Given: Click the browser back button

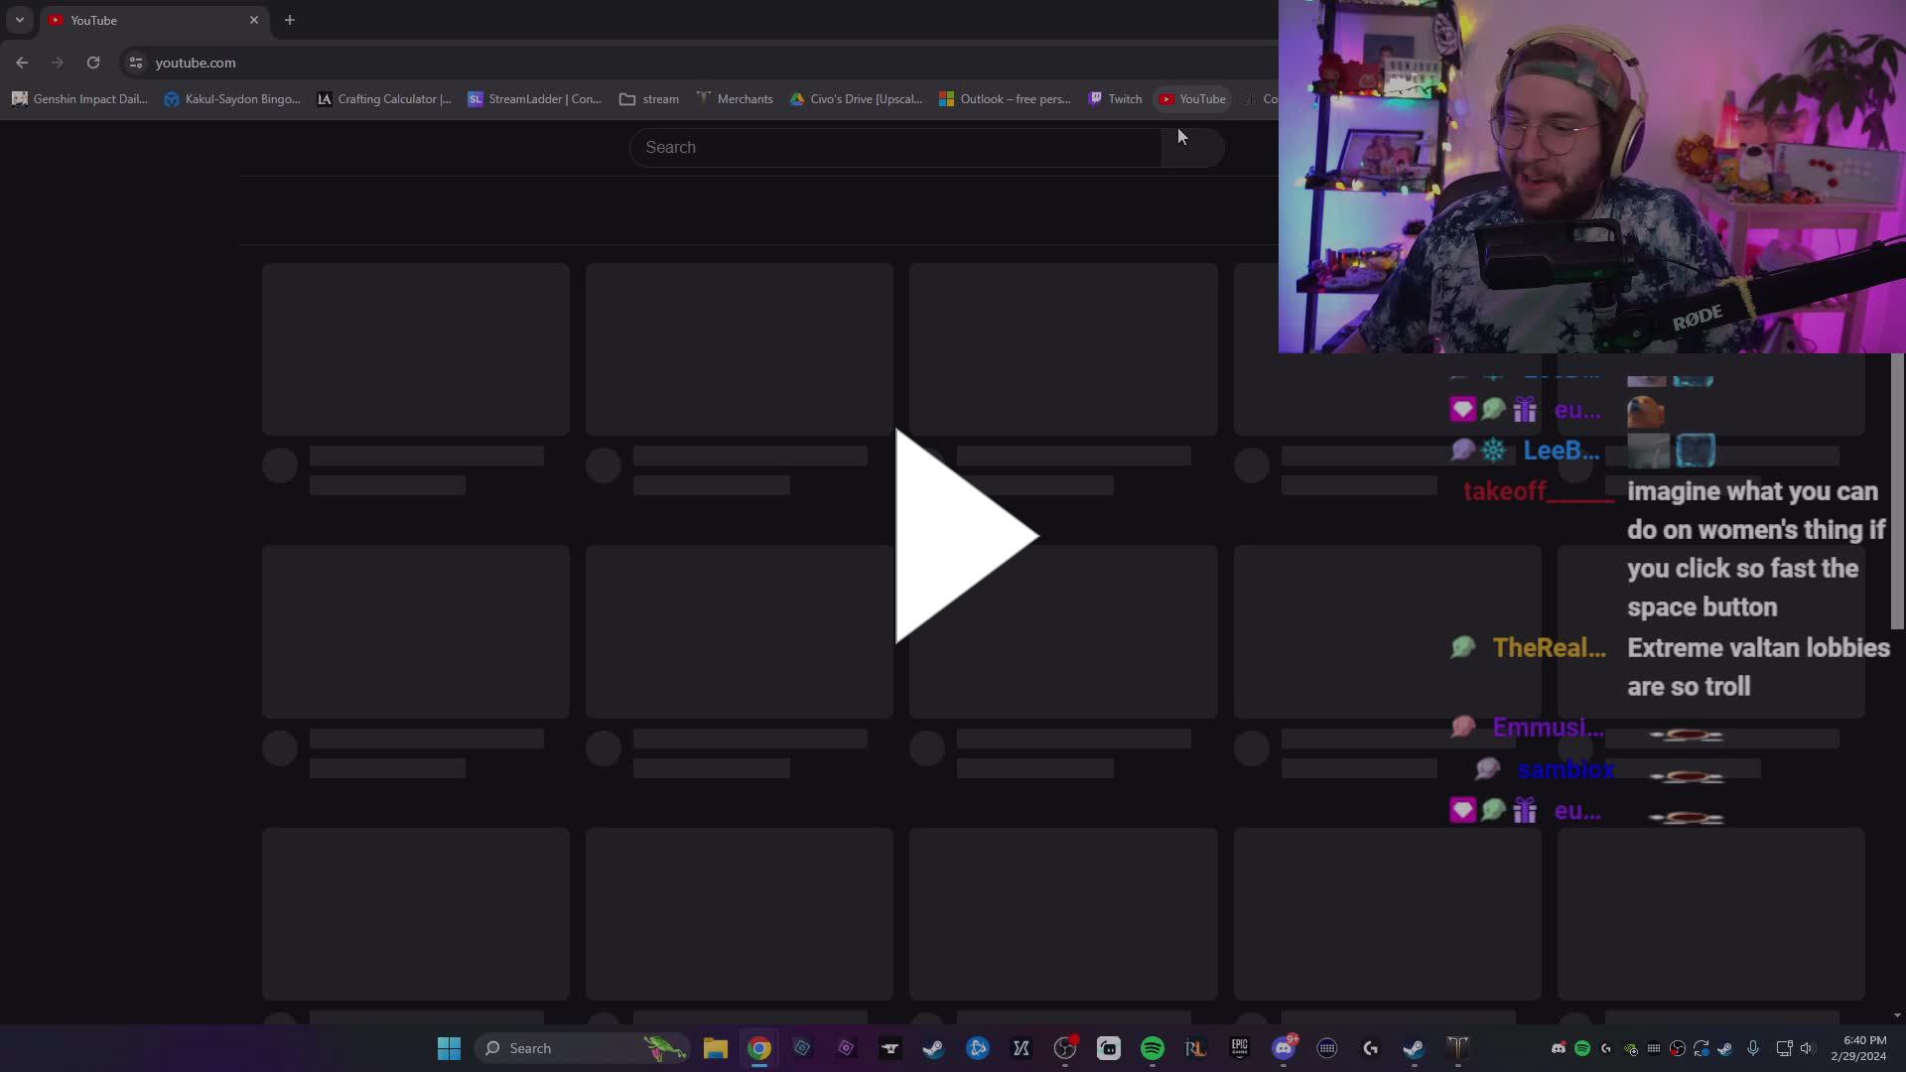Looking at the screenshot, I should pyautogui.click(x=22, y=63).
